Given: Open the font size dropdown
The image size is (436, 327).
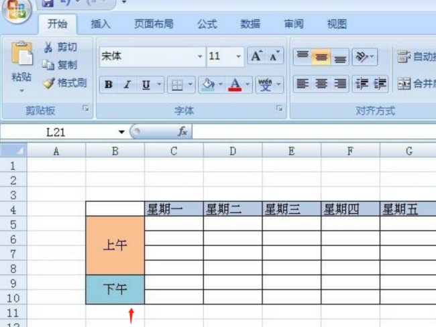Looking at the screenshot, I should pos(238,56).
